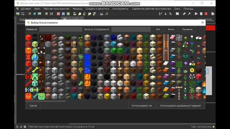
Task: Select the solid red block in the first row
Action: click(28, 37)
